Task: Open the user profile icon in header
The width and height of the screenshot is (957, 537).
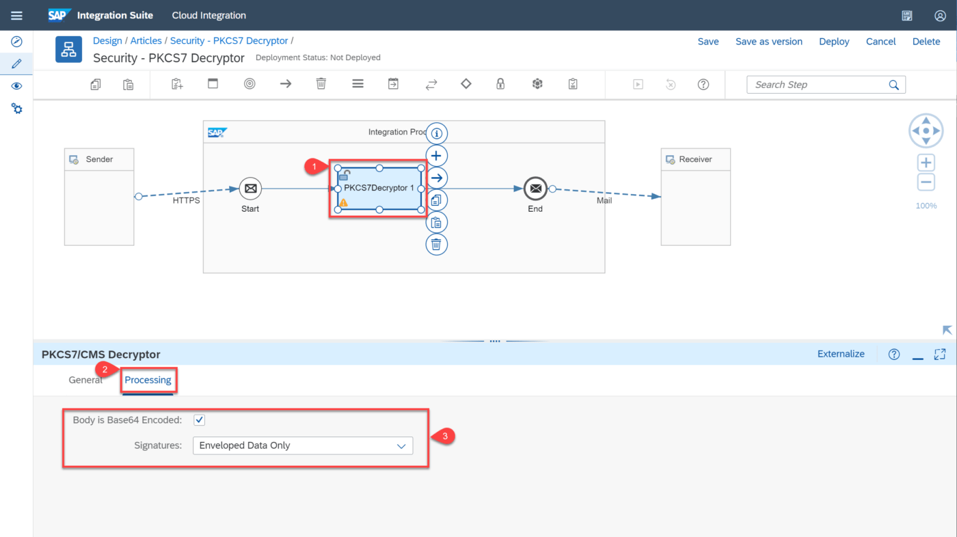Action: [x=940, y=16]
